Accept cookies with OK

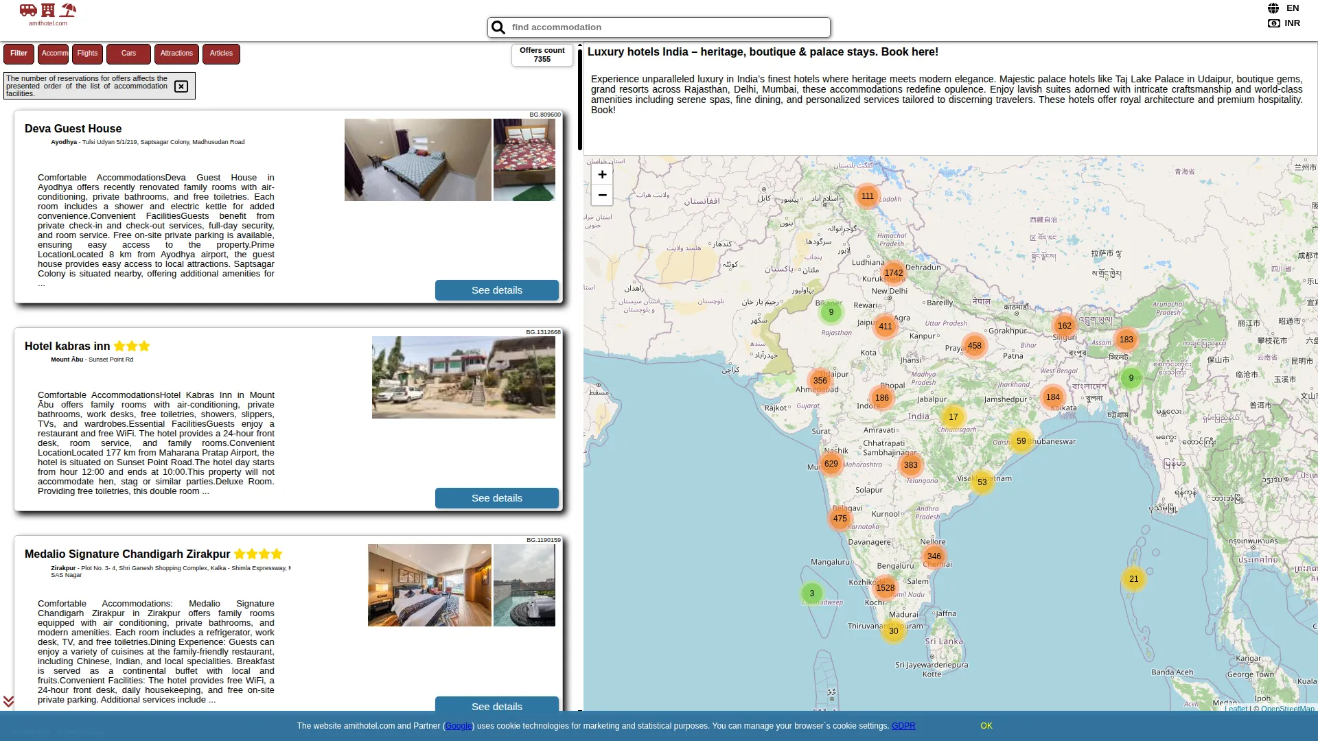pyautogui.click(x=986, y=726)
